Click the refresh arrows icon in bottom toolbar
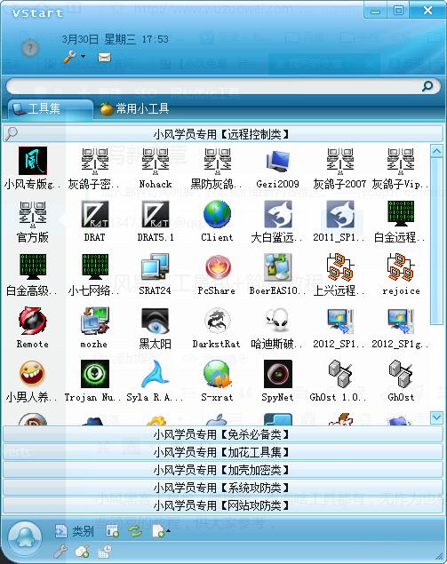Screen dimensions: 447x564 [135, 531]
